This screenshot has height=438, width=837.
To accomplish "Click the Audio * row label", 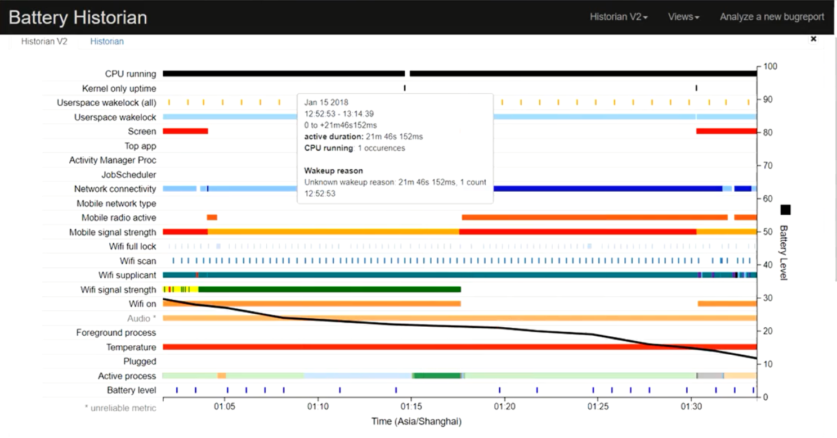I will click(x=141, y=319).
